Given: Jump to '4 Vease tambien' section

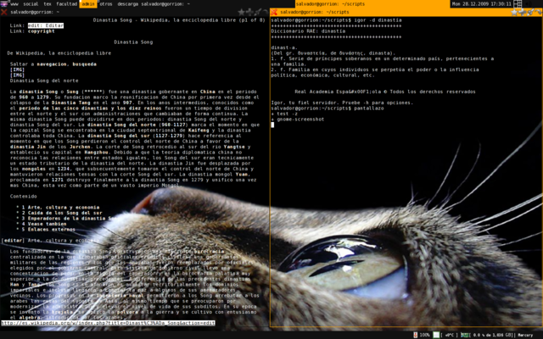Looking at the screenshot, I should 44,224.
